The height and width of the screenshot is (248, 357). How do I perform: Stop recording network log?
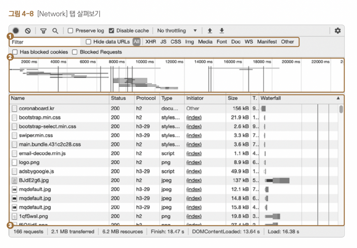coord(16,31)
